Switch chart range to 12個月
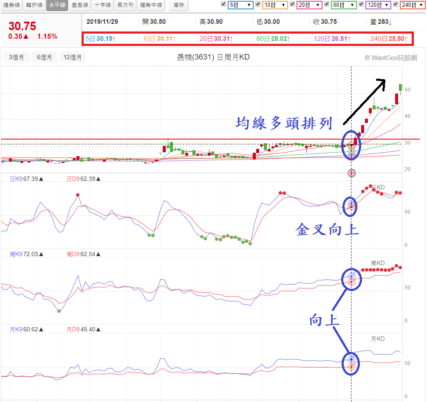Screen dimensions: 427x402 (73, 57)
